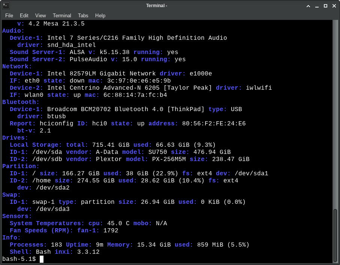Open the Edit menu
The width and height of the screenshot is (340, 265).
pyautogui.click(x=24, y=15)
